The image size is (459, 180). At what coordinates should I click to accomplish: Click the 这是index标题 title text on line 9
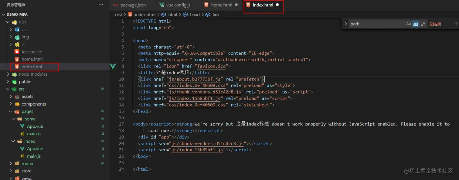(172, 73)
